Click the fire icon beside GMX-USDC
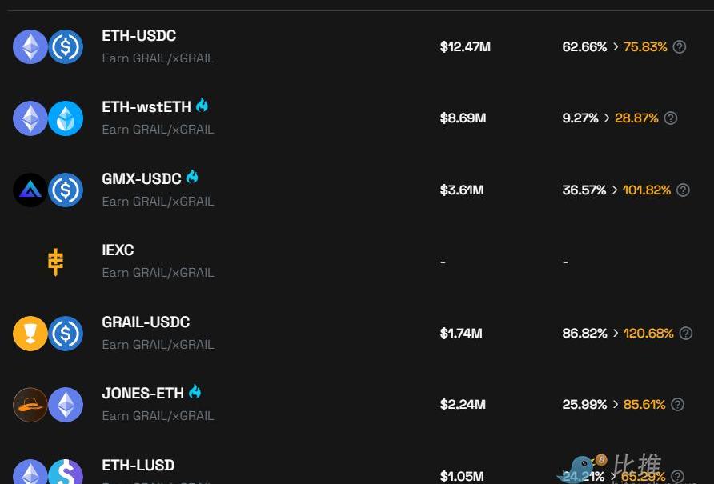The image size is (714, 484). [192, 178]
